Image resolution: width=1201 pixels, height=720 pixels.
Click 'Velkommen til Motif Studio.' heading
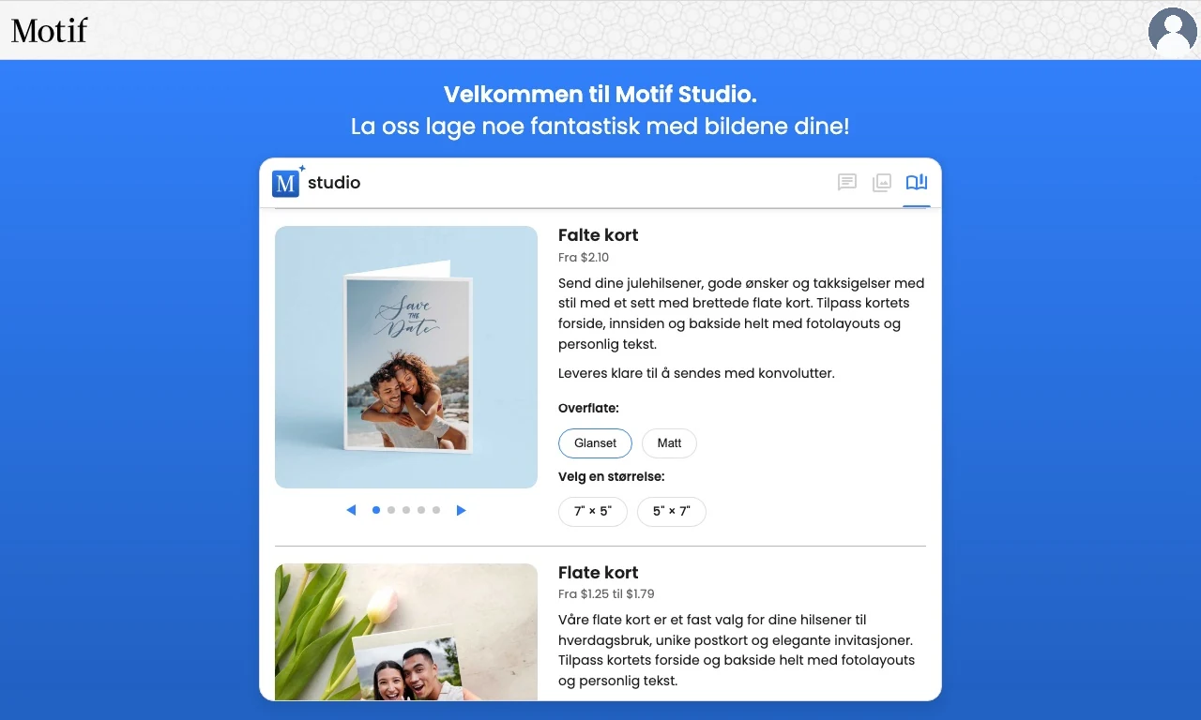600,95
